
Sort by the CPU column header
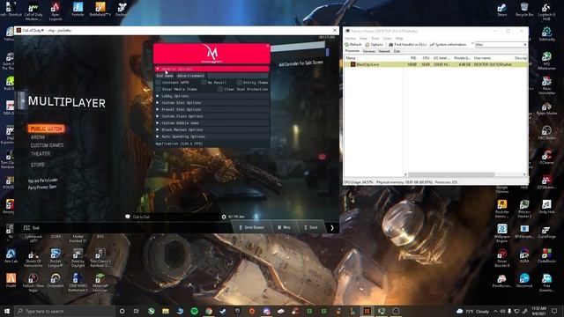point(426,58)
